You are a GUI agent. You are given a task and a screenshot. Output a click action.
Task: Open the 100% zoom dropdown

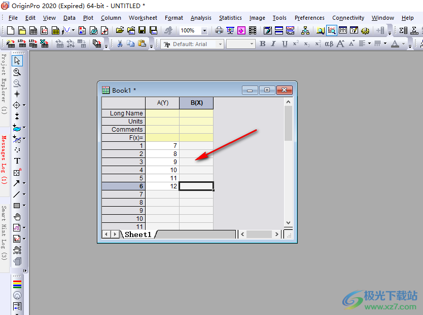[x=204, y=31]
